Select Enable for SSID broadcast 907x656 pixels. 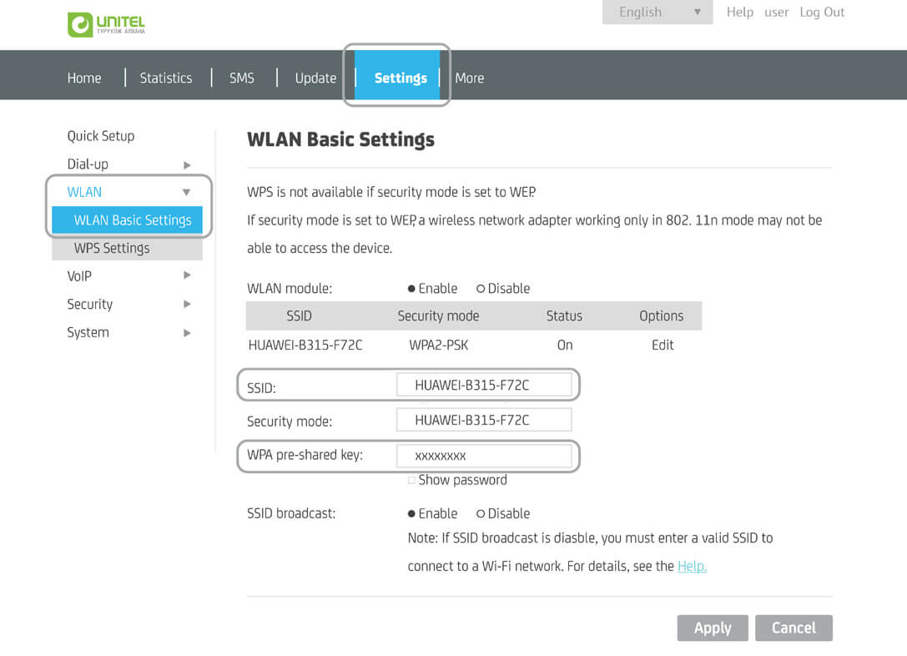pos(412,514)
